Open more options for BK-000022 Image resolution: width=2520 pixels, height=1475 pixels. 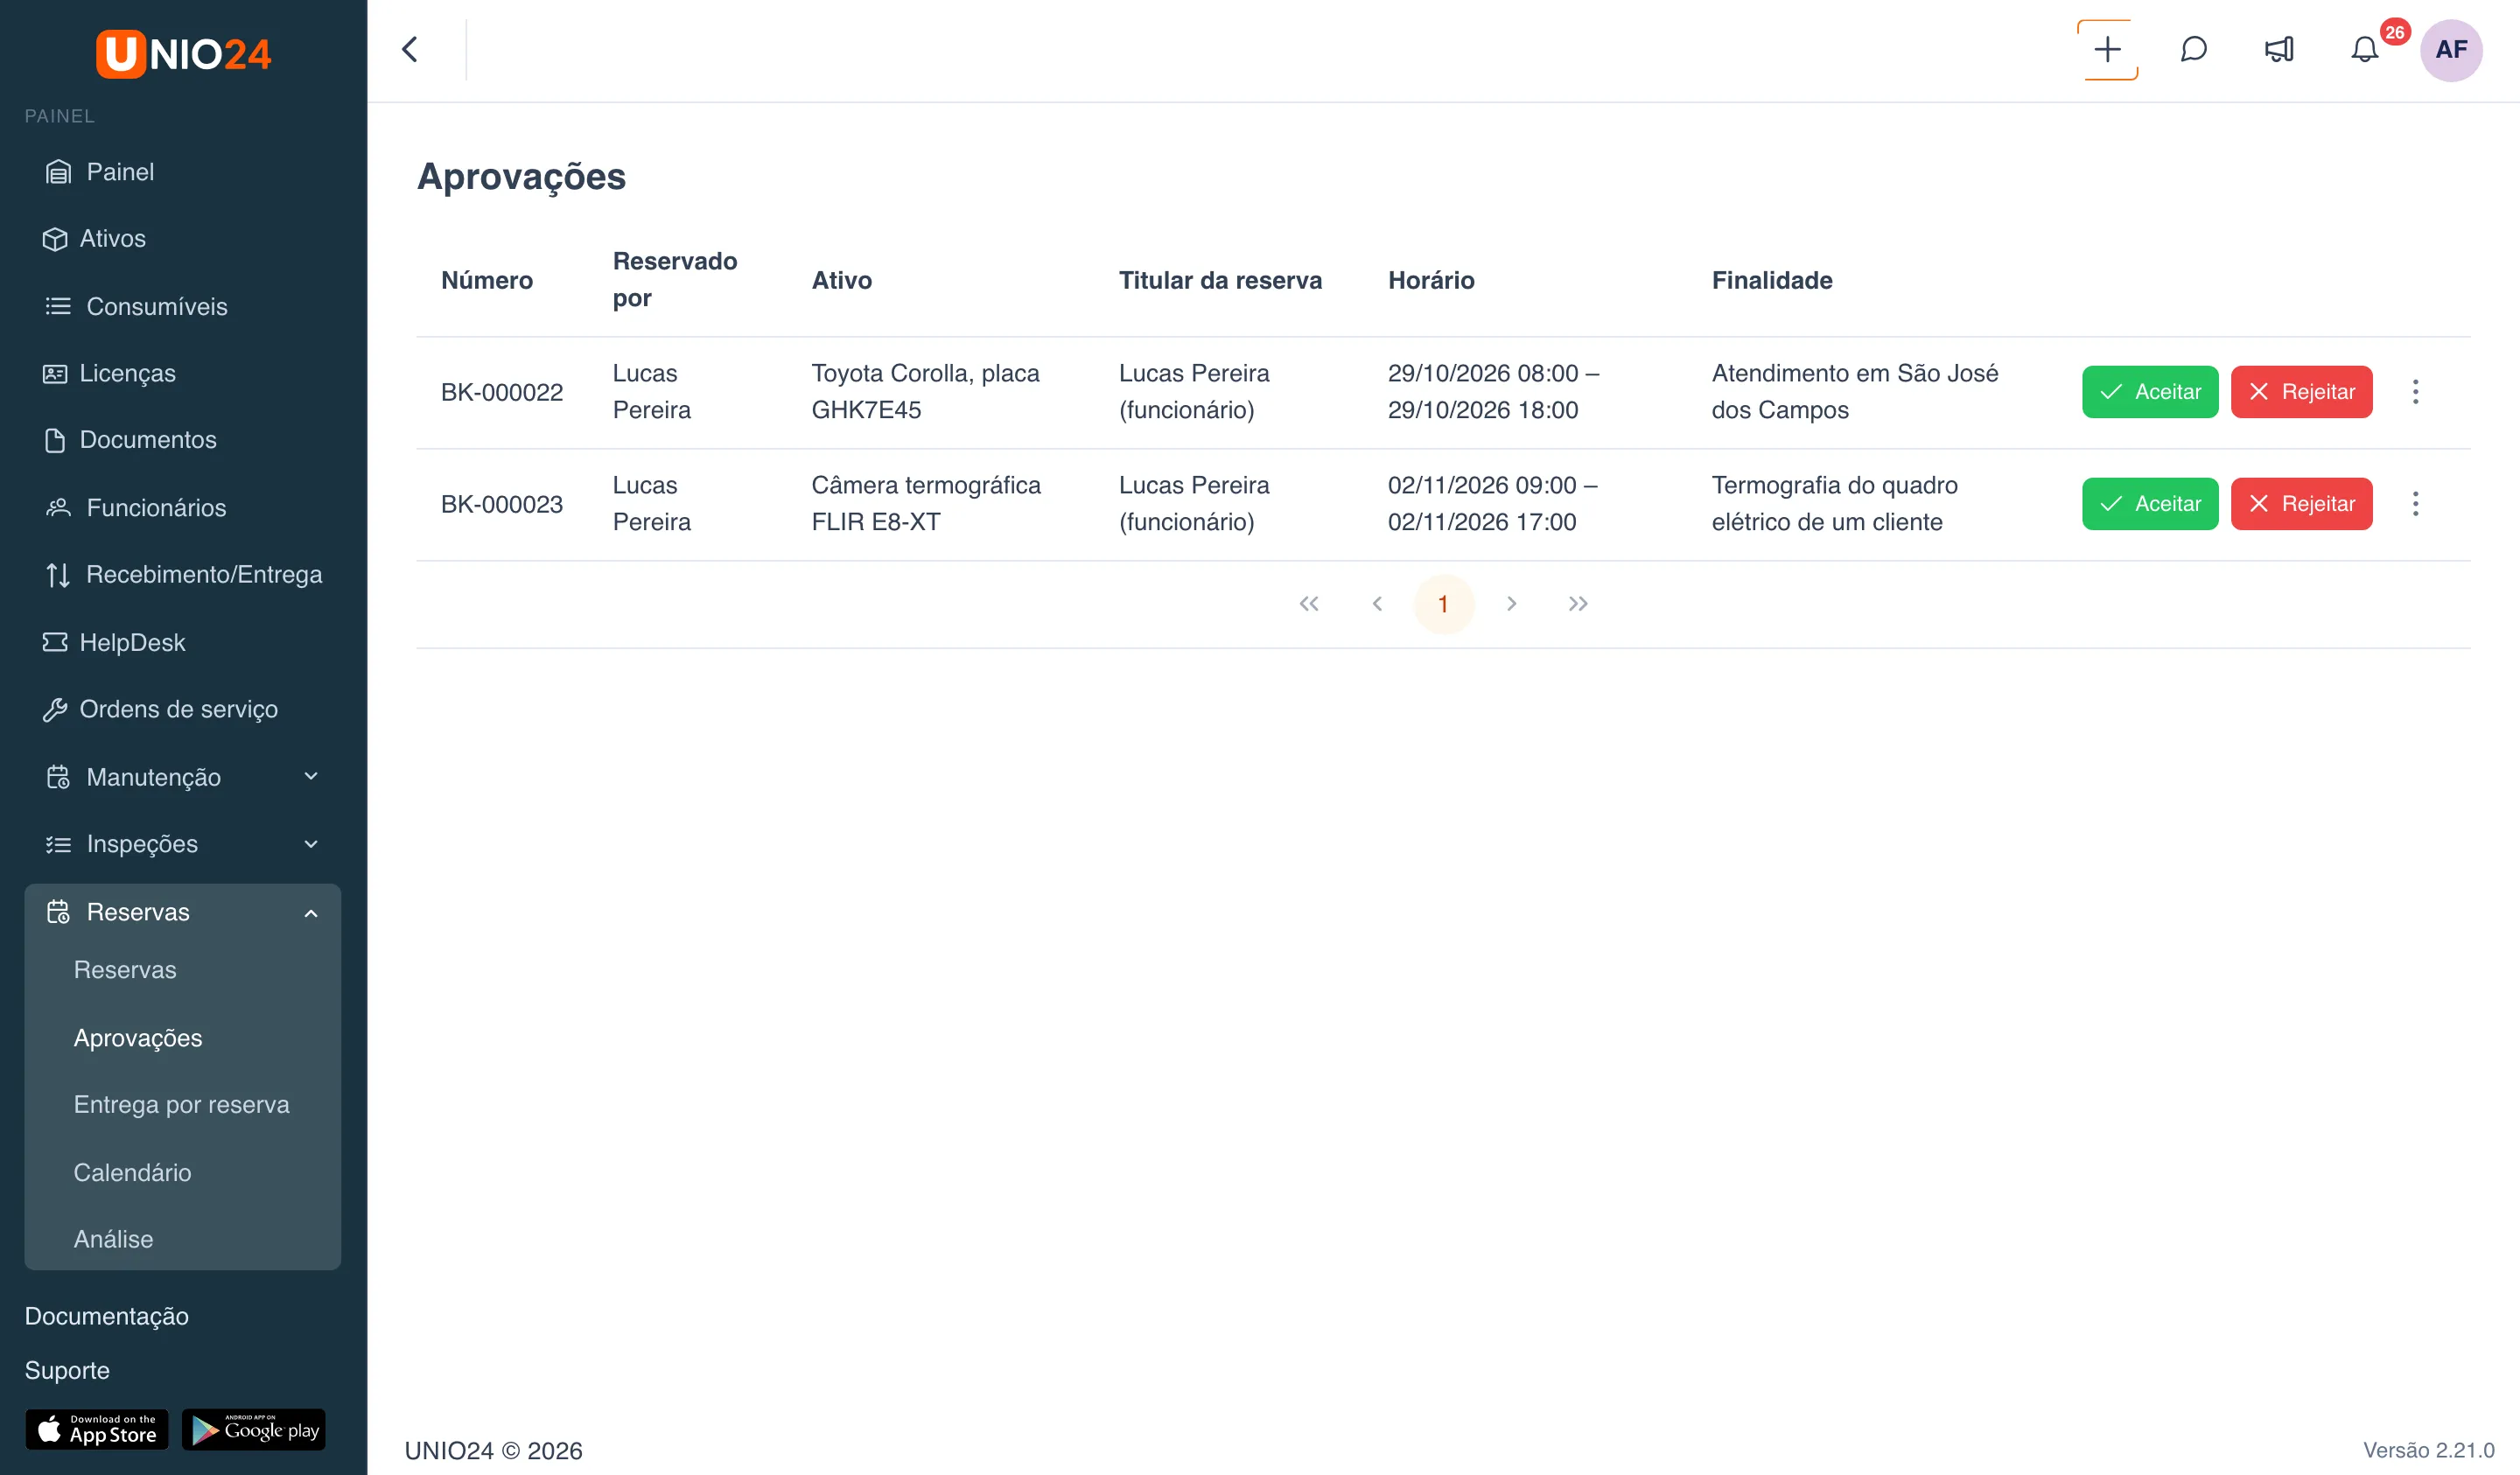tap(2415, 392)
